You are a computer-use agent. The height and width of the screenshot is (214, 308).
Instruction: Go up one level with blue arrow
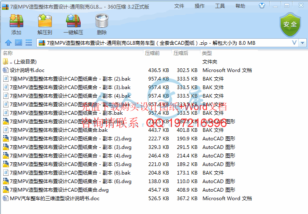[8, 43]
